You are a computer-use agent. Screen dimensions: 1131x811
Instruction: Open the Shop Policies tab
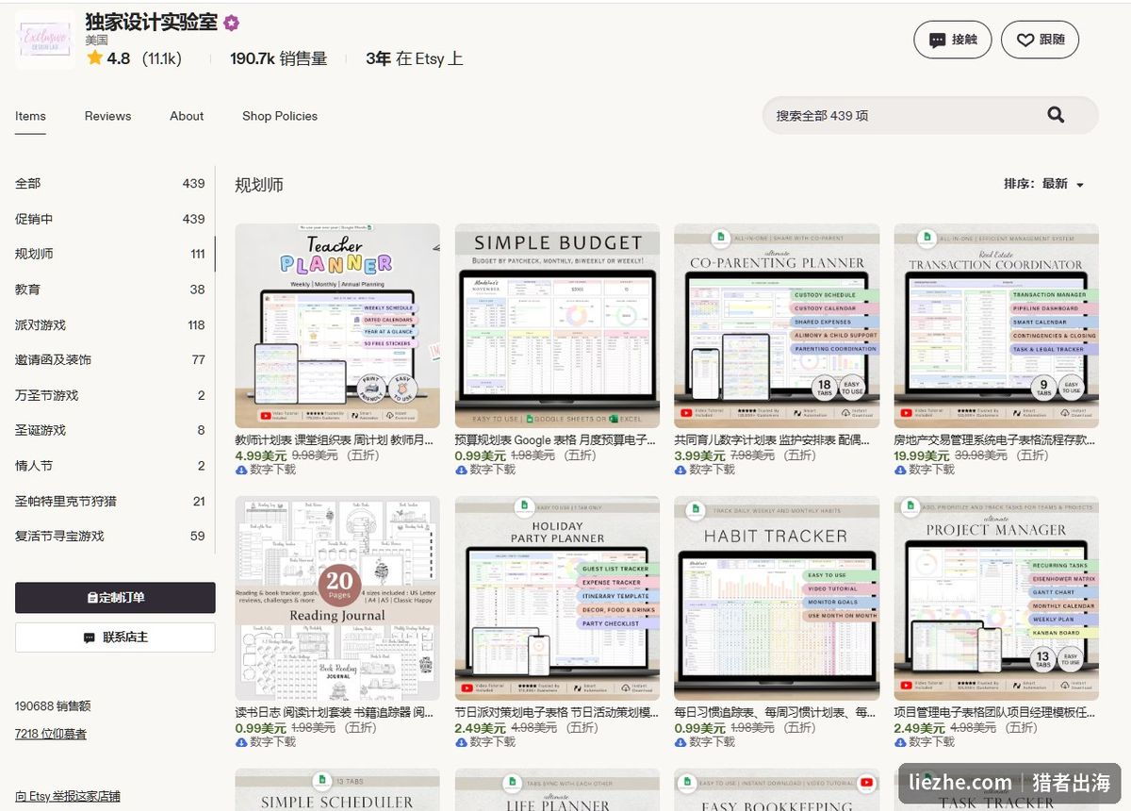point(280,116)
